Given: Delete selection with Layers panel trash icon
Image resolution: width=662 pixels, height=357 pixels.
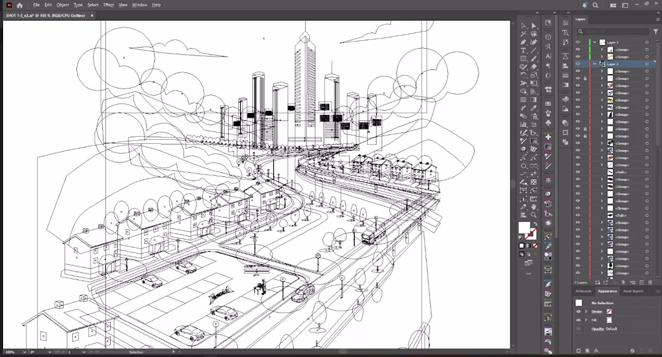Looking at the screenshot, I should pos(651,282).
